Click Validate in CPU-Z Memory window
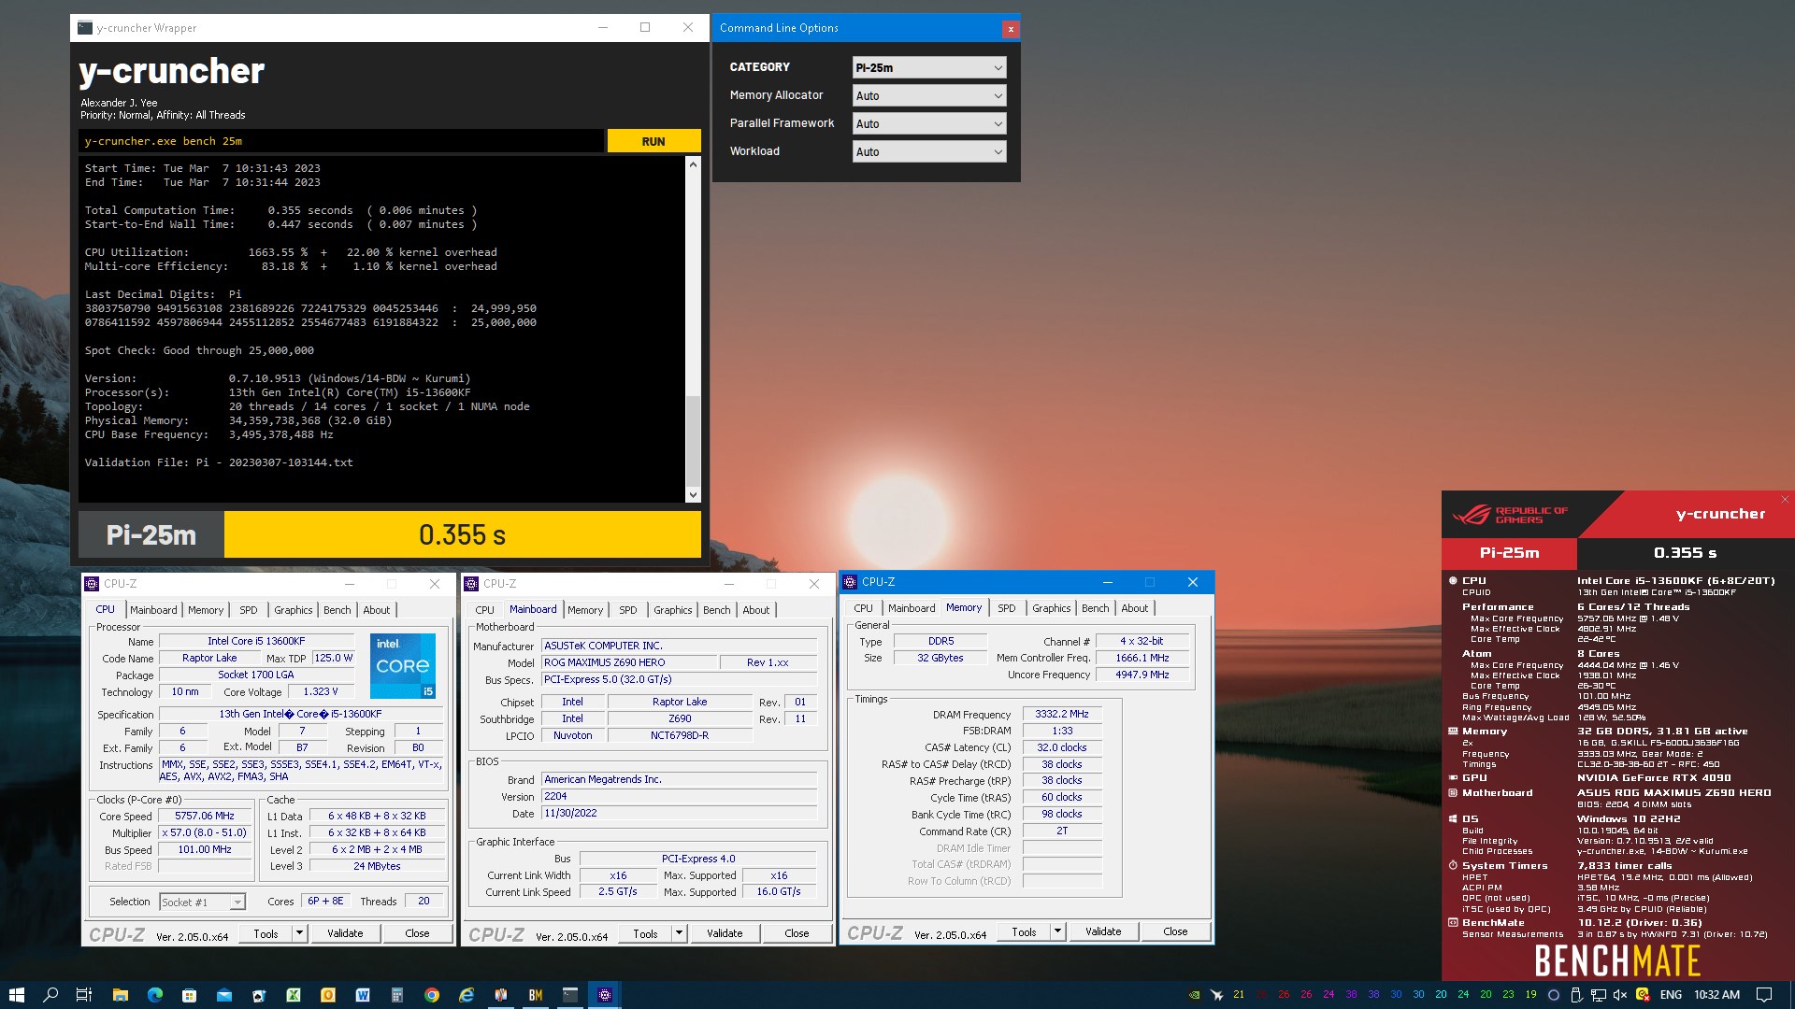Screen dimensions: 1795x1009 point(1103,931)
